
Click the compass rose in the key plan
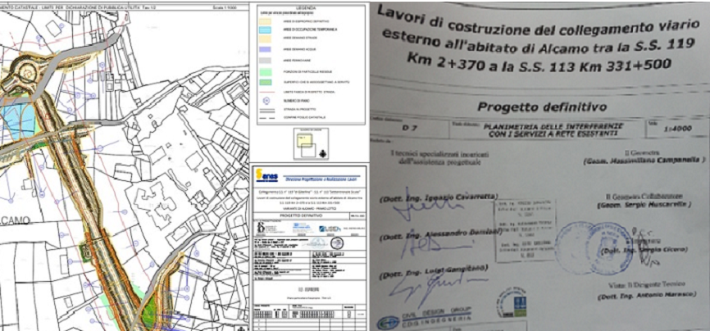tap(322, 154)
